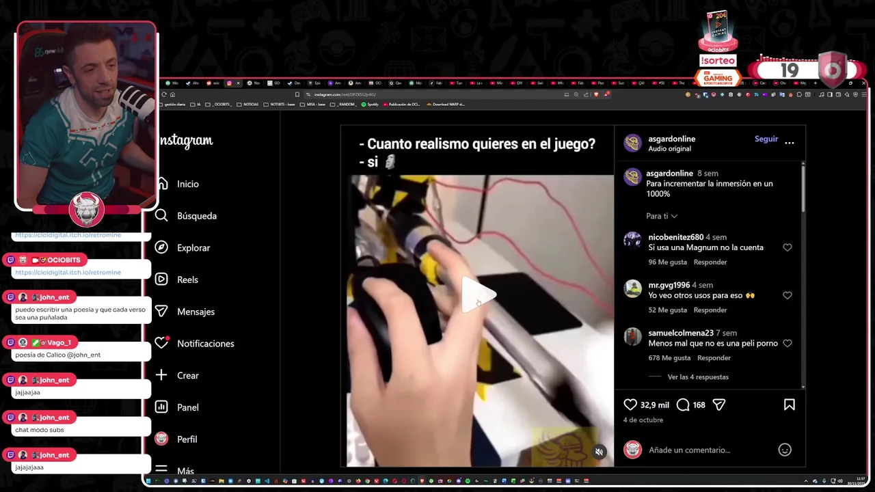
Task: Go to Reels in the sidebar
Action: pyautogui.click(x=177, y=279)
